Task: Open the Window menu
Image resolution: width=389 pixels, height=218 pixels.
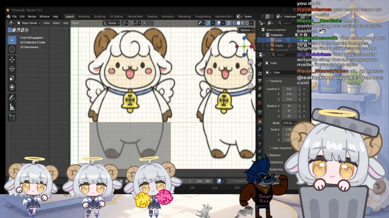Action: tap(44, 16)
